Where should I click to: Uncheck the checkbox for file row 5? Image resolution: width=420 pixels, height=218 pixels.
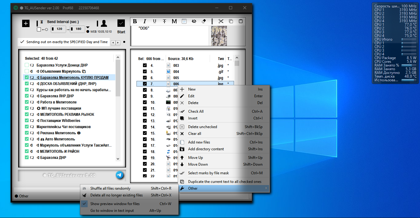(145, 71)
